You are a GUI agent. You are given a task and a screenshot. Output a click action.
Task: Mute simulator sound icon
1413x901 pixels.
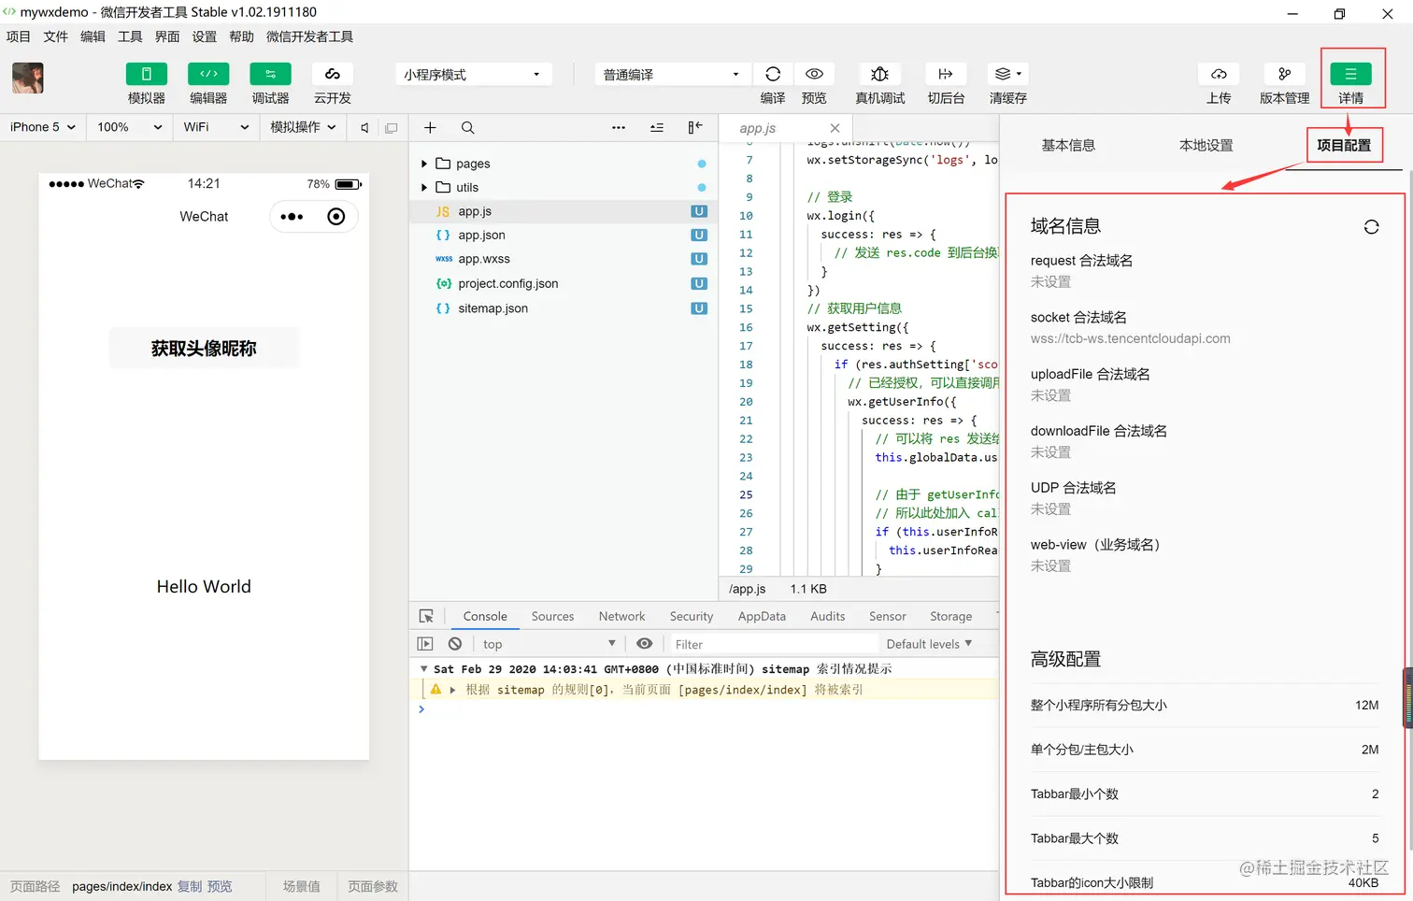(364, 128)
